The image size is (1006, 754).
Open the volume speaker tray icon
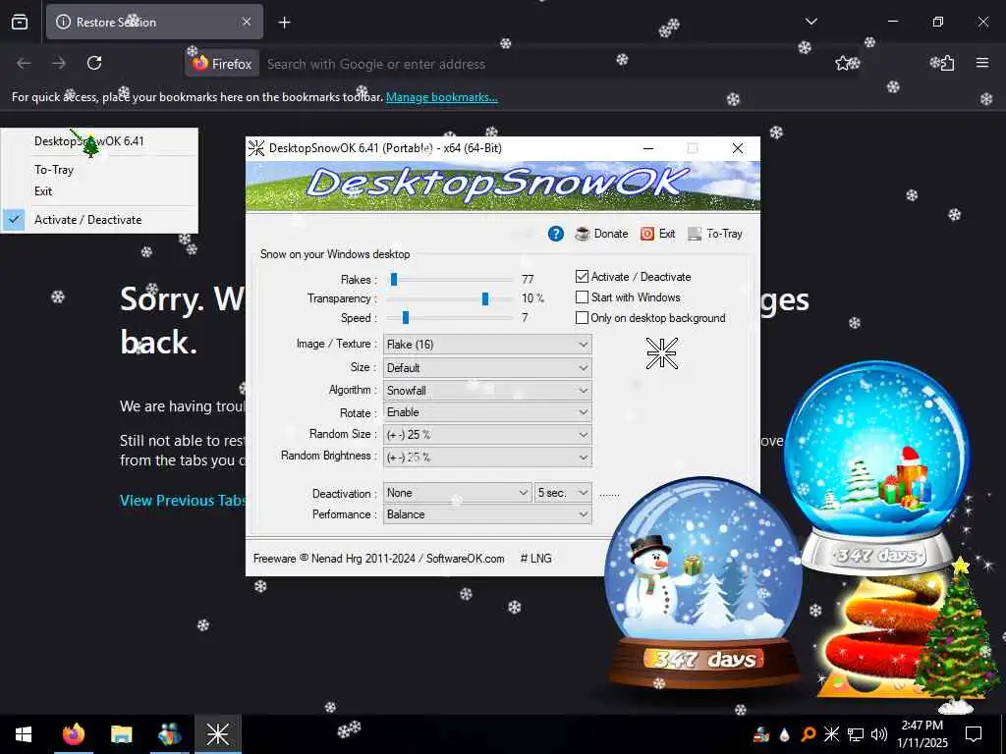coord(879,734)
